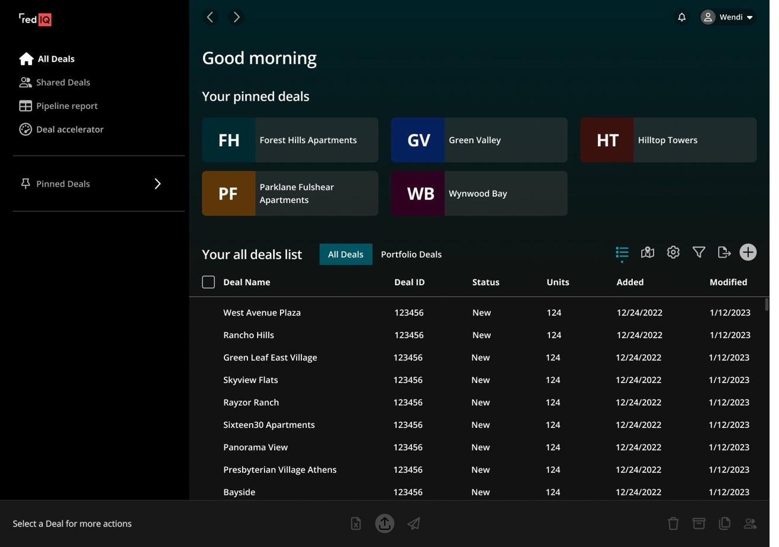
Task: Duplicate a deal with copy icon
Action: pyautogui.click(x=724, y=523)
